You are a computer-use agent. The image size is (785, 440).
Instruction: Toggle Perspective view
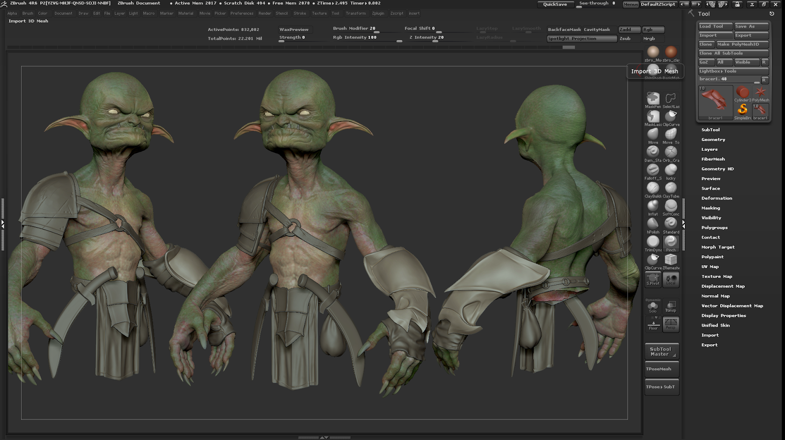tap(671, 324)
